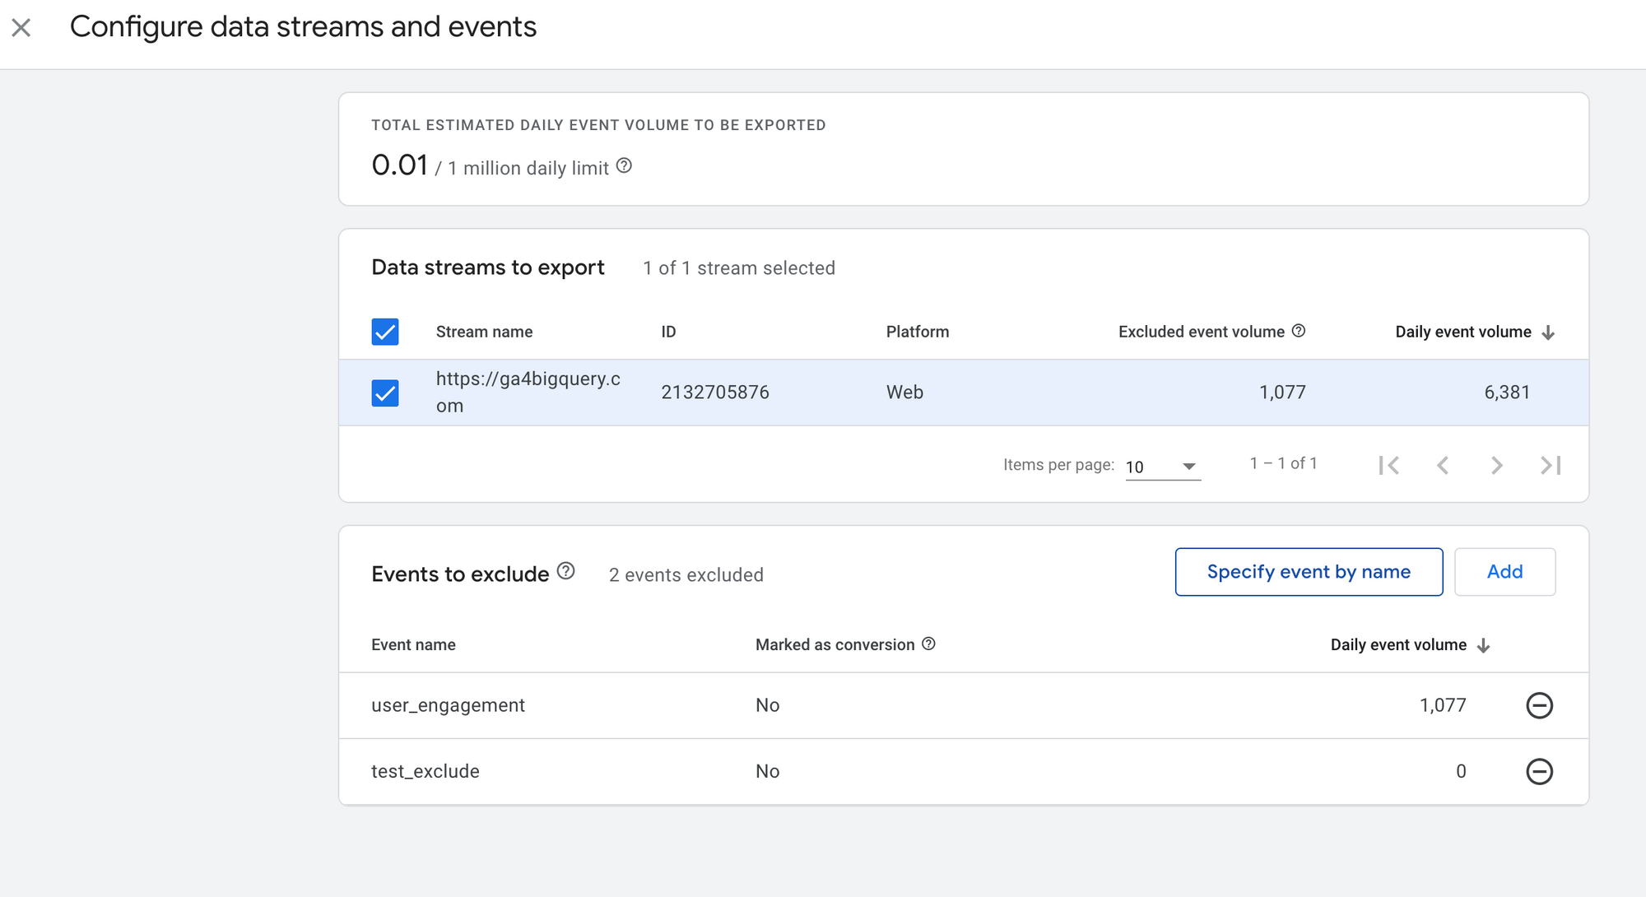Click the 0 volume in test_exclude row
The height and width of the screenshot is (897, 1646).
pos(1461,771)
